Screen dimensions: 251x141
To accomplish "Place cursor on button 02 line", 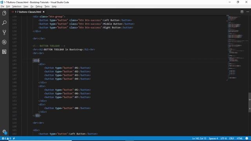I will (67, 72).
